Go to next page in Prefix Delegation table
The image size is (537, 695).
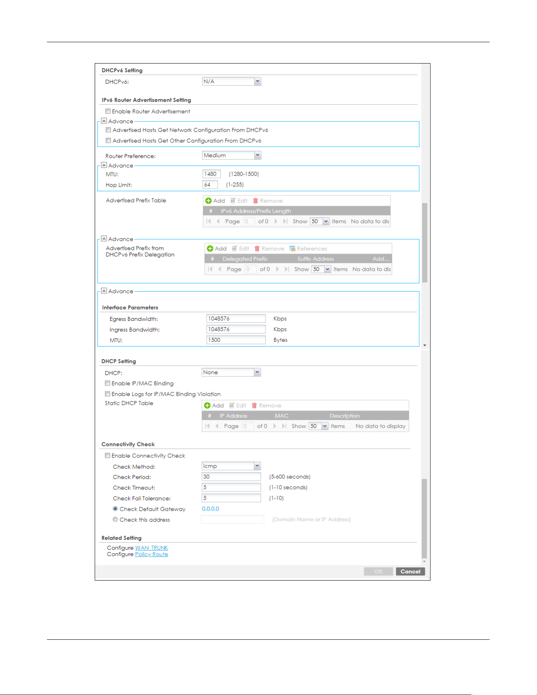pyautogui.click(x=277, y=269)
